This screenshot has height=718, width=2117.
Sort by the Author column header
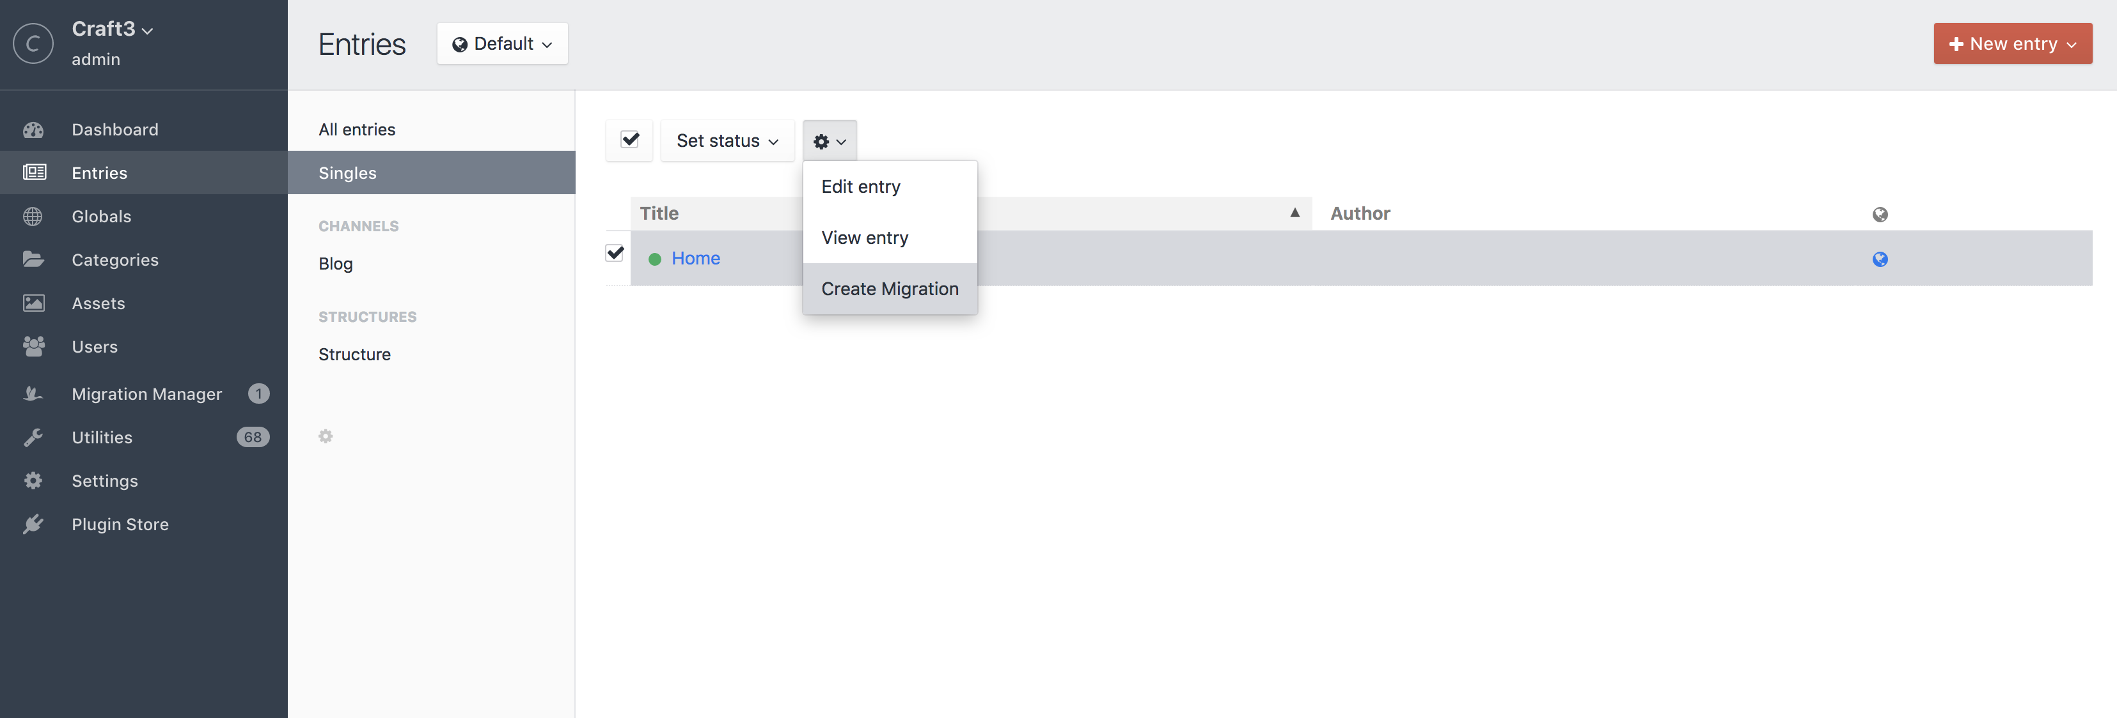1360,213
